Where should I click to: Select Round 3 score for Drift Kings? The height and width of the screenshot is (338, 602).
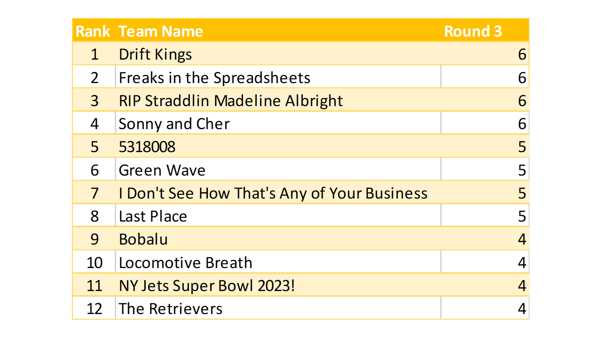click(522, 54)
